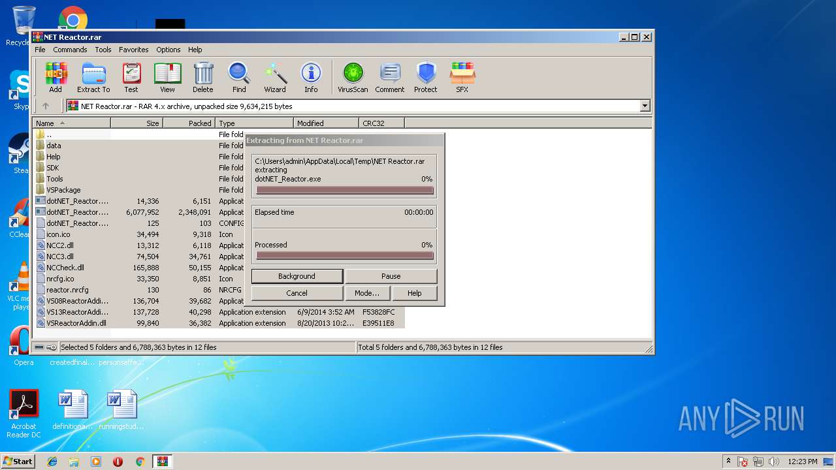Select nrcfg.ico file
Viewport: 836px width, 470px height.
(x=60, y=279)
